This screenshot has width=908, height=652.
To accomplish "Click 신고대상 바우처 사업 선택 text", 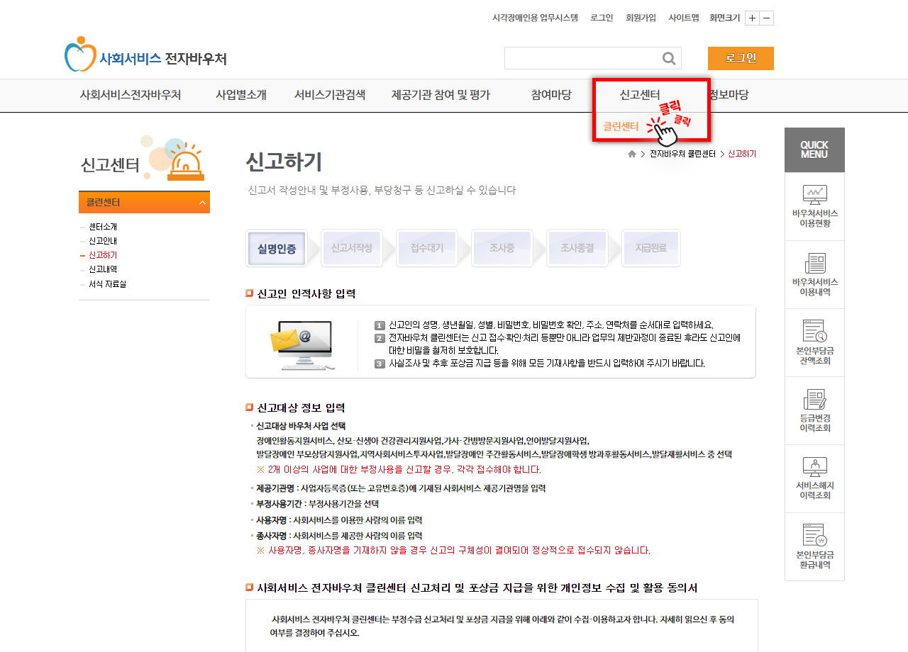I will [301, 426].
